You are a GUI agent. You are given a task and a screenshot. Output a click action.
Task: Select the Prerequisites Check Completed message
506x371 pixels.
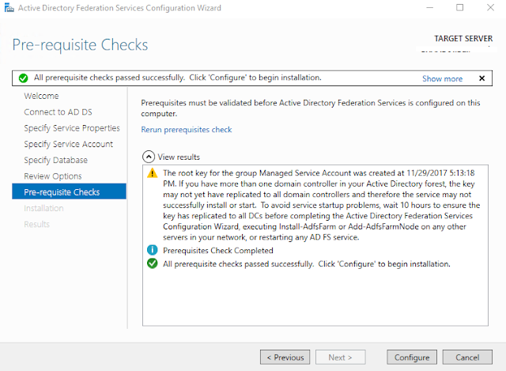click(218, 251)
